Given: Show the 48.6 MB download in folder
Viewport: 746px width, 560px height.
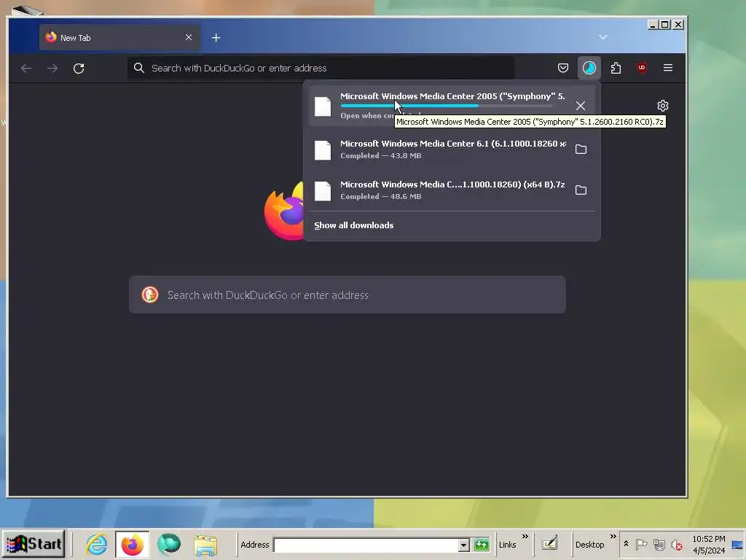Looking at the screenshot, I should [x=581, y=190].
